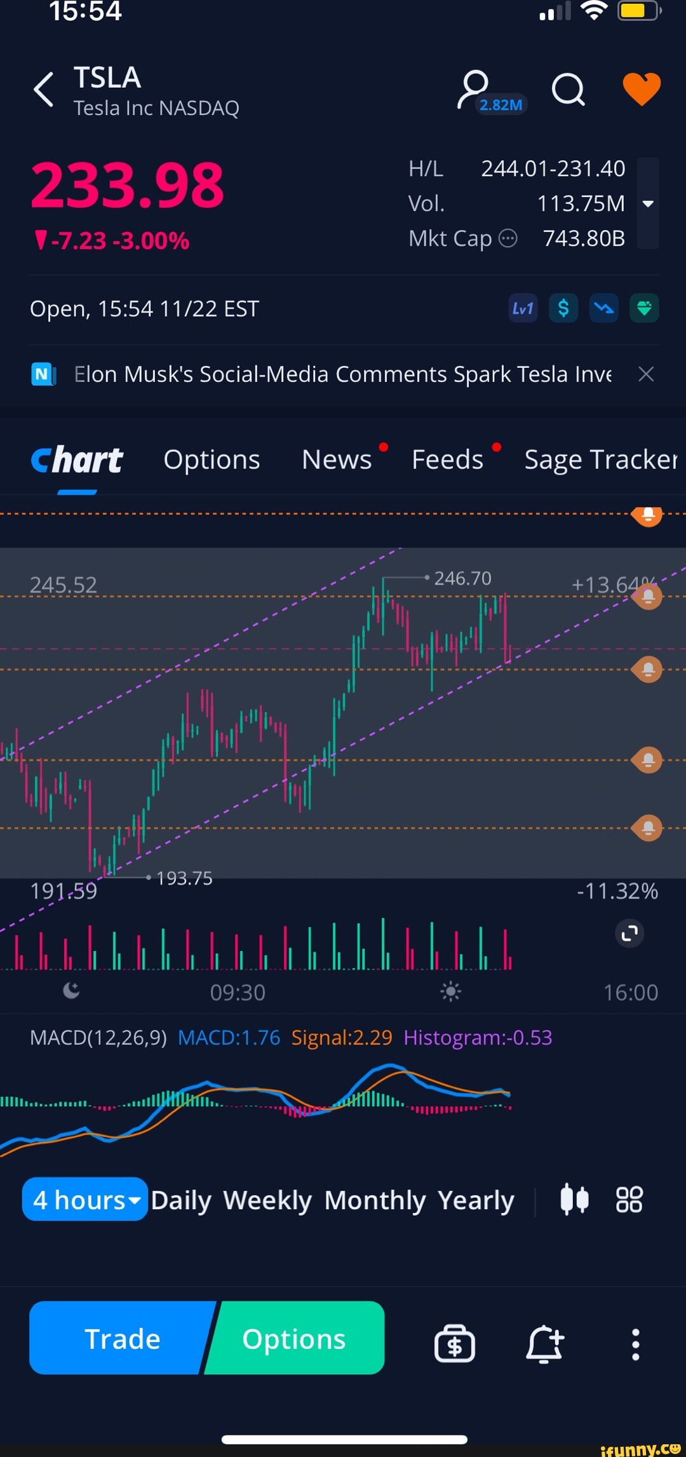Tap the Lv1 quote level badge

pos(523,309)
